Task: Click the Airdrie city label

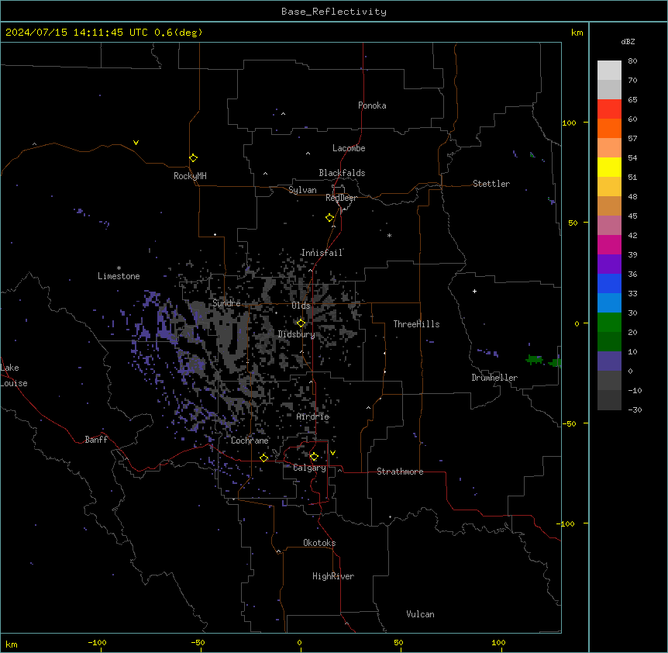Action: 313,416
